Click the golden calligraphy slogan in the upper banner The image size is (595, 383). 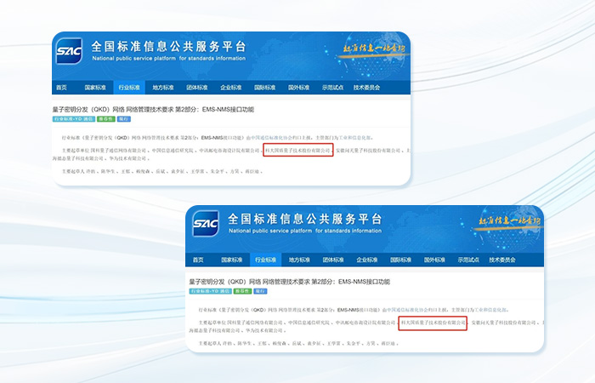tap(374, 49)
